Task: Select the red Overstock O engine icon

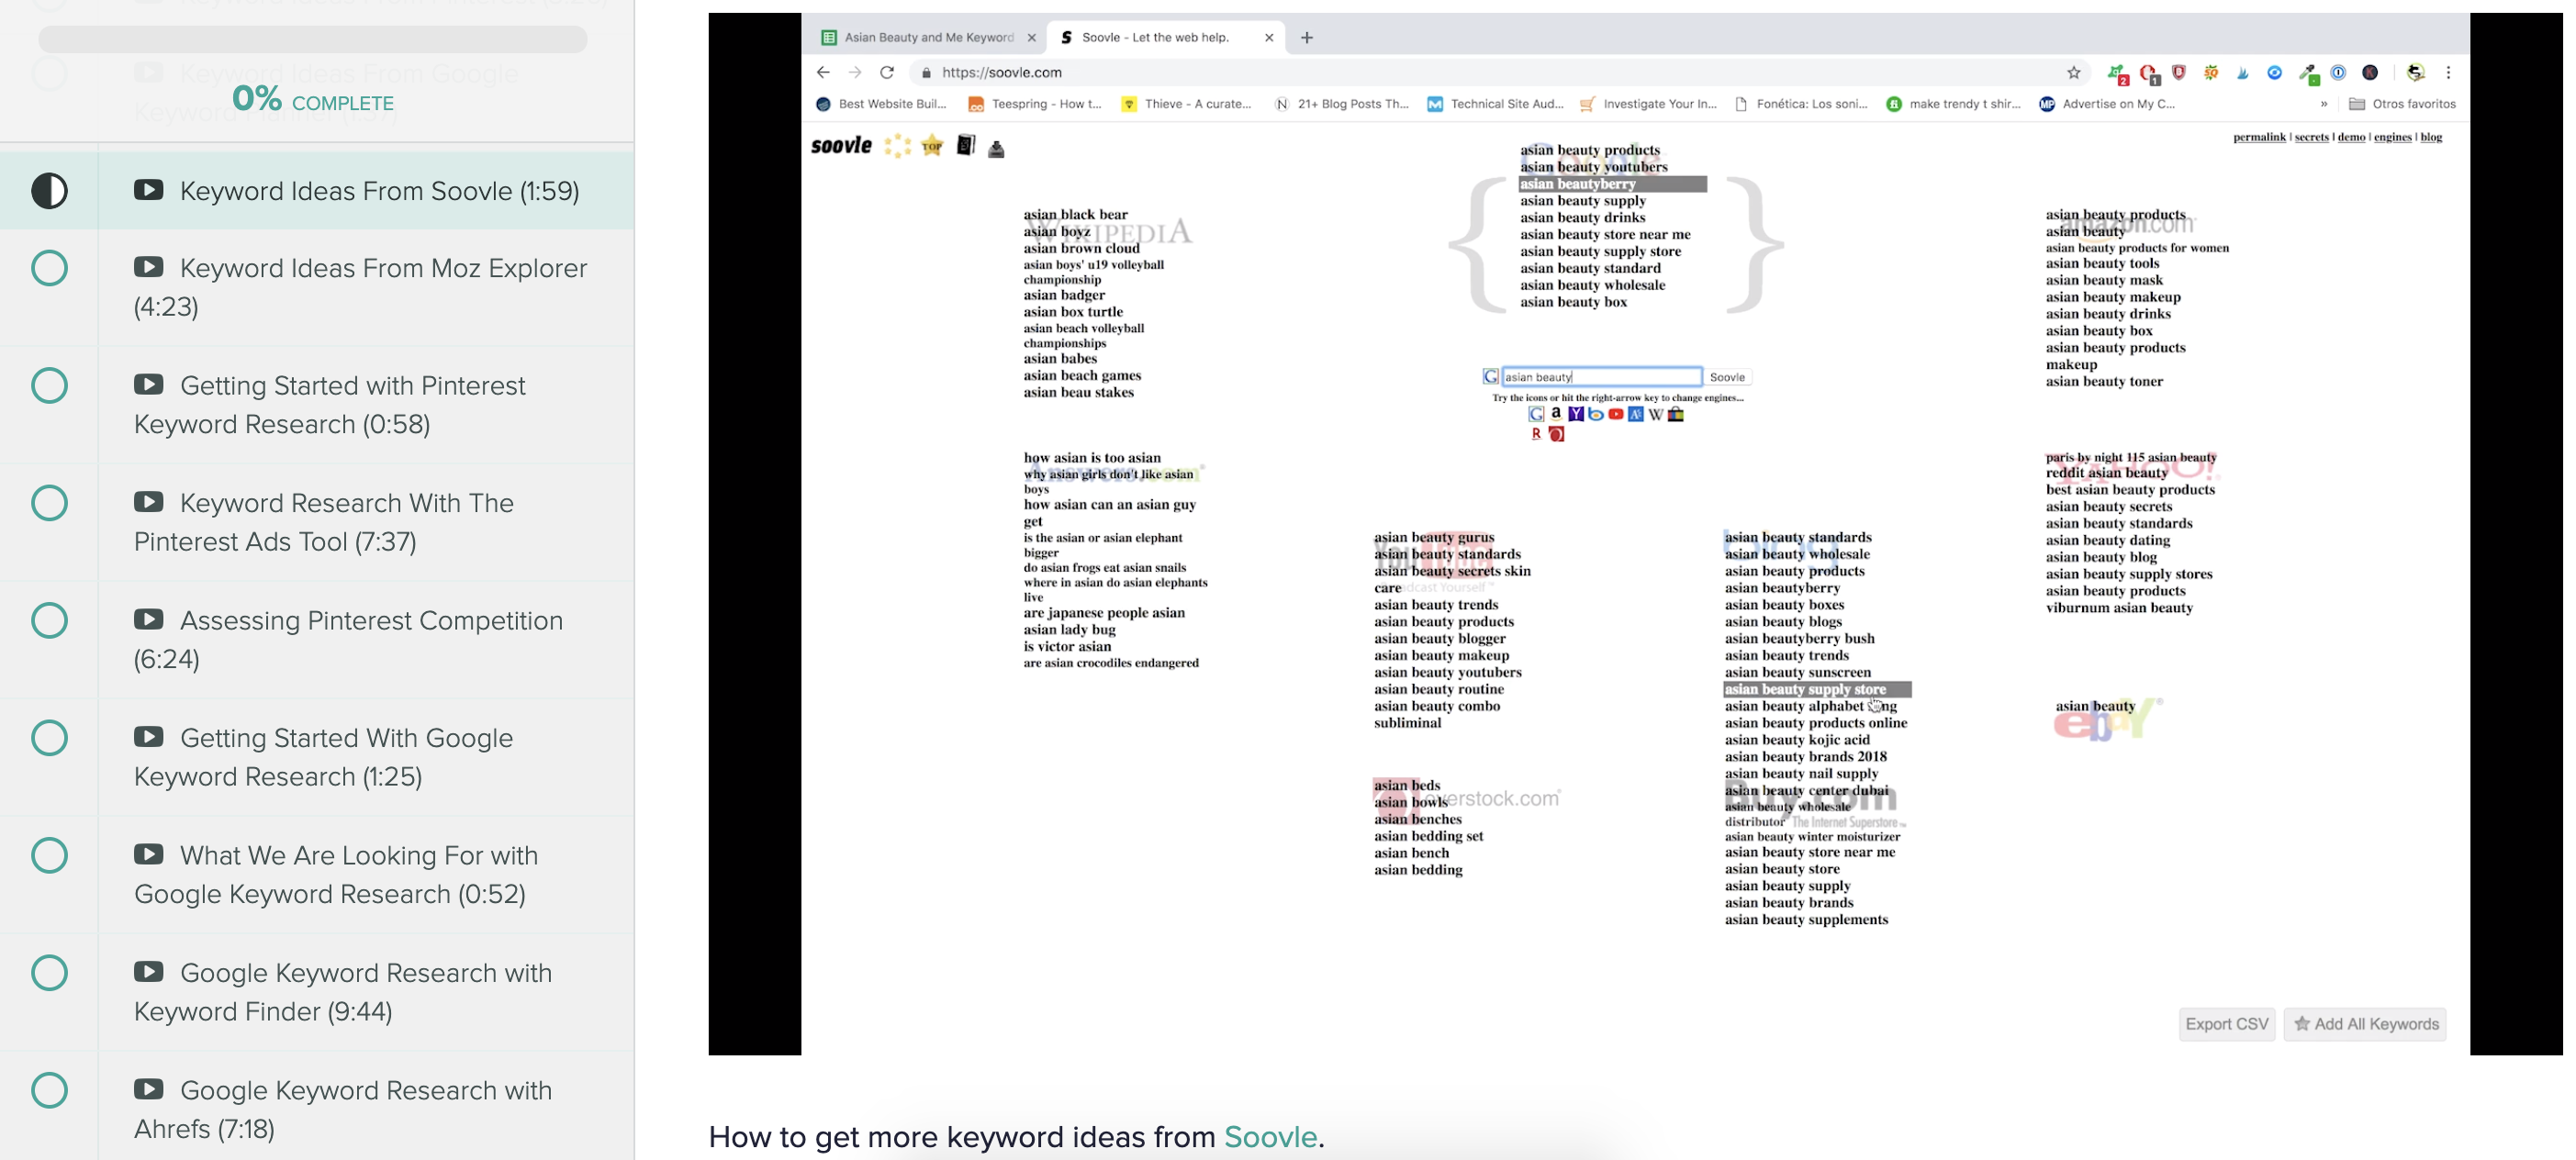Action: click(1556, 434)
